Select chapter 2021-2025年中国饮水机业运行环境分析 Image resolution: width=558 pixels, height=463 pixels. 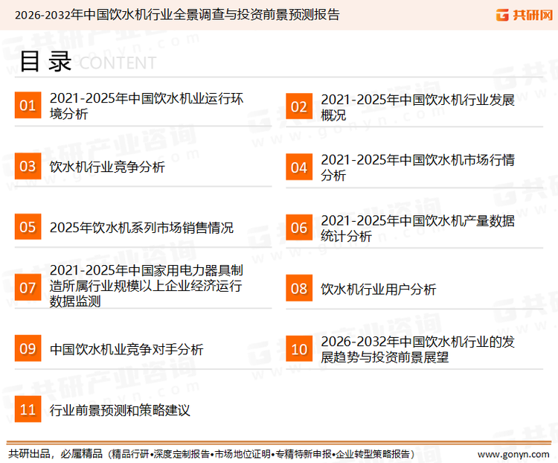coord(147,106)
